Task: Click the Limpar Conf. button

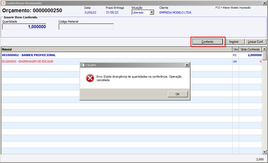Action: click(256, 42)
